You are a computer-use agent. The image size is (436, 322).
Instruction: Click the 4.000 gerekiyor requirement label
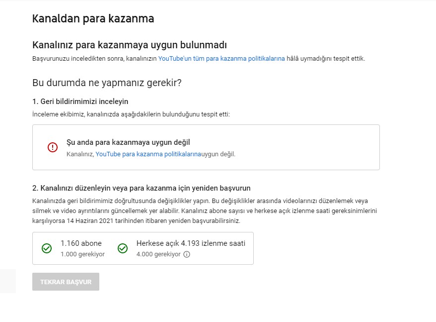(158, 254)
